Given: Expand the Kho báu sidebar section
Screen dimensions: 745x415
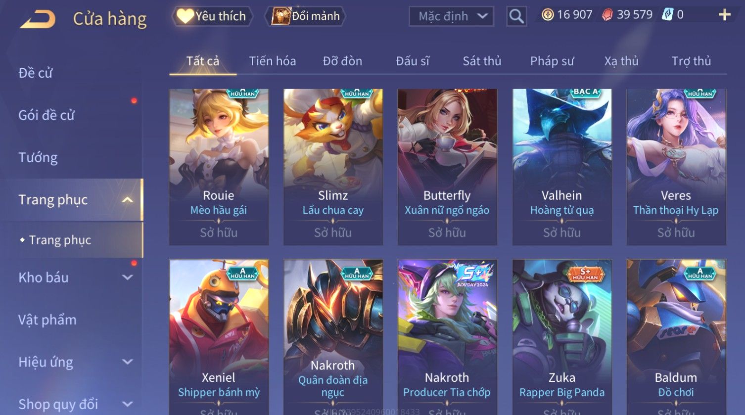Looking at the screenshot, I should tap(128, 277).
